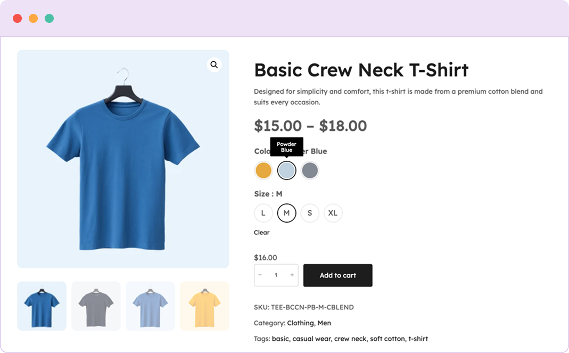The image size is (569, 353).
Task: Click the Clear selection link
Action: coord(261,232)
